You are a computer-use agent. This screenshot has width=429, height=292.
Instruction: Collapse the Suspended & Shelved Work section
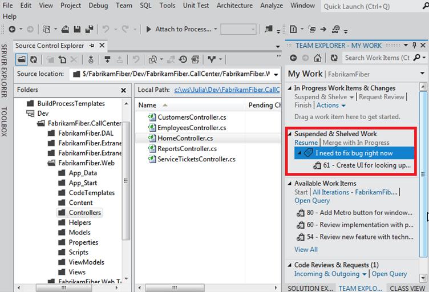pyautogui.click(x=290, y=134)
